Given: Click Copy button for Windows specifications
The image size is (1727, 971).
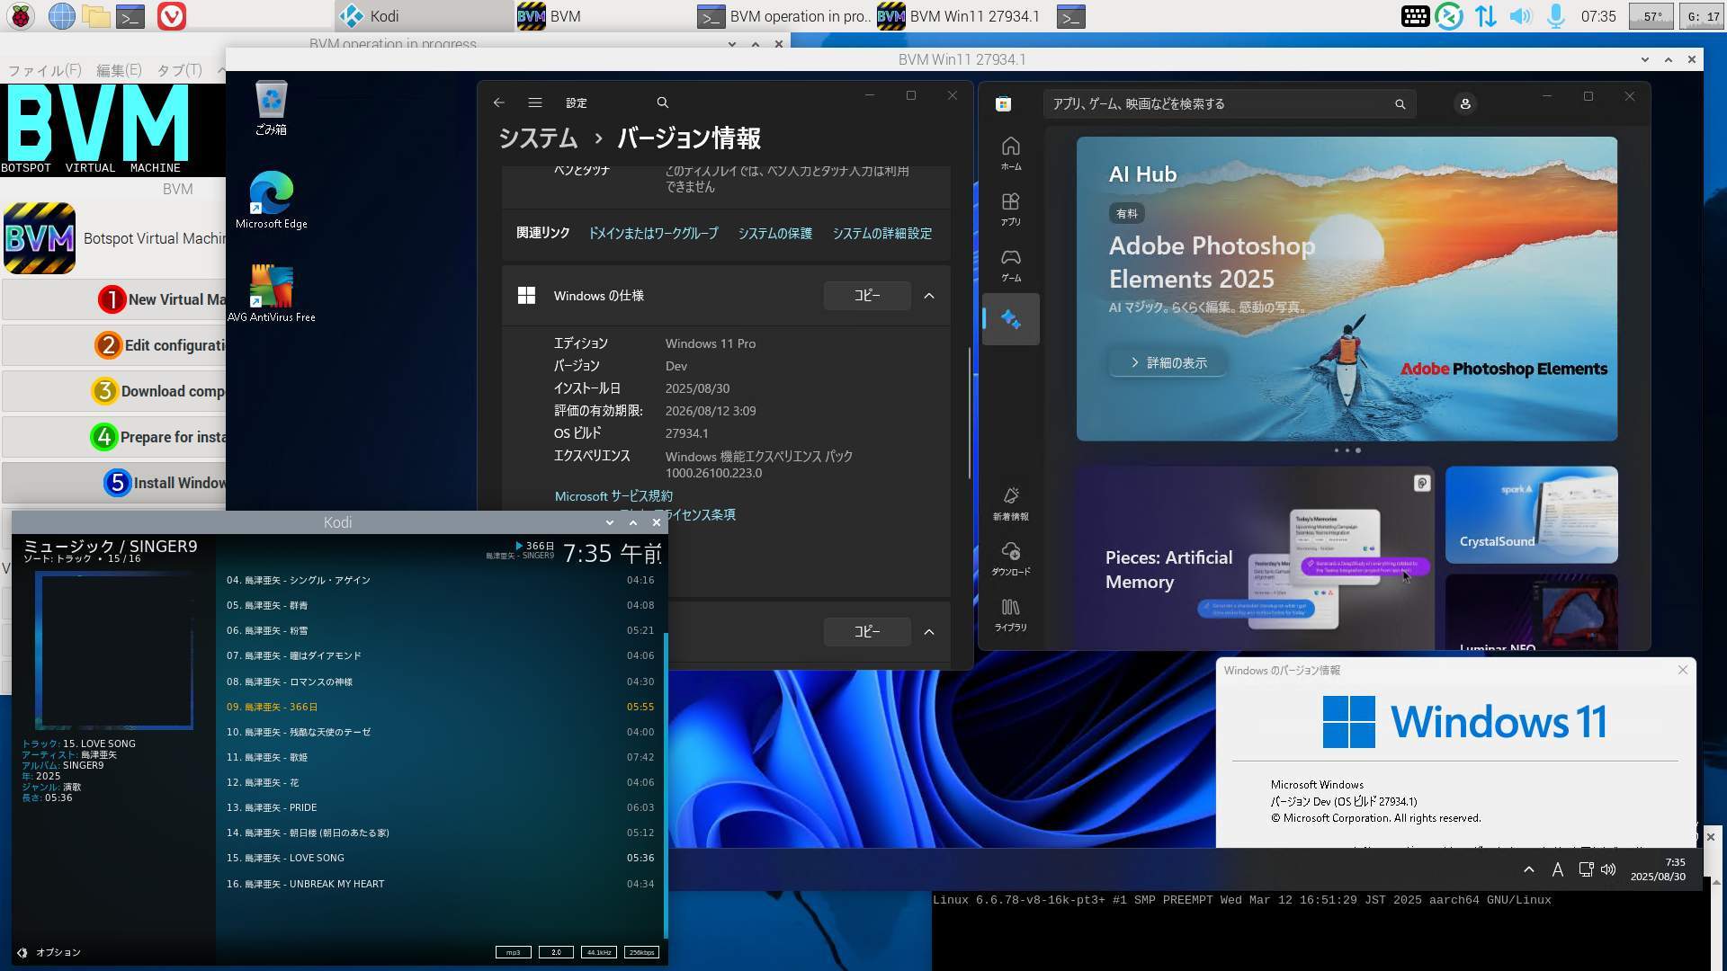Looking at the screenshot, I should [866, 296].
